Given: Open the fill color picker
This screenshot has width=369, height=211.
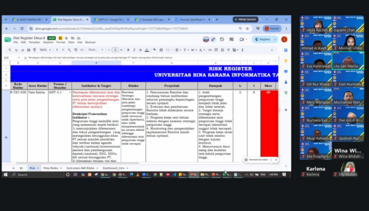Looking at the screenshot, I should 154,50.
